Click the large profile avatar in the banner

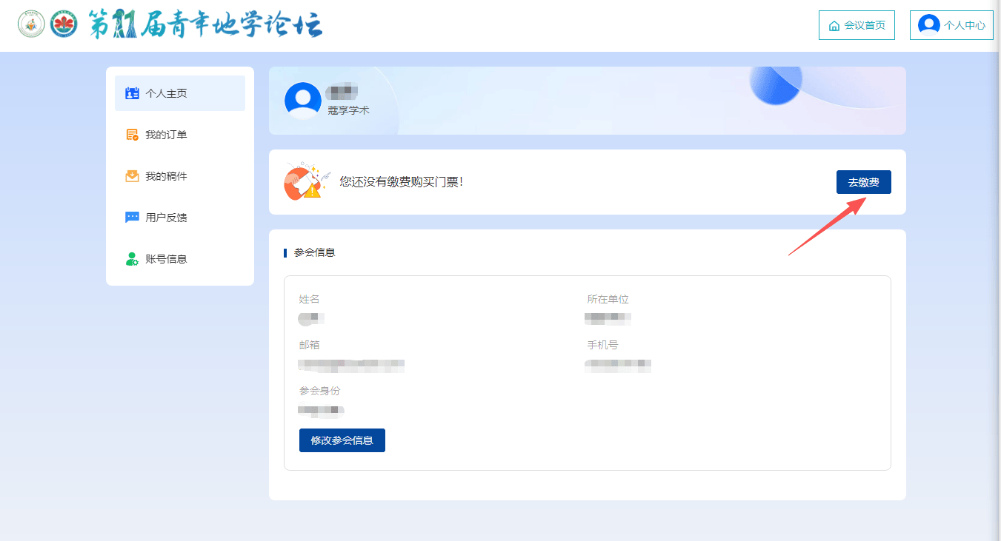[x=303, y=101]
